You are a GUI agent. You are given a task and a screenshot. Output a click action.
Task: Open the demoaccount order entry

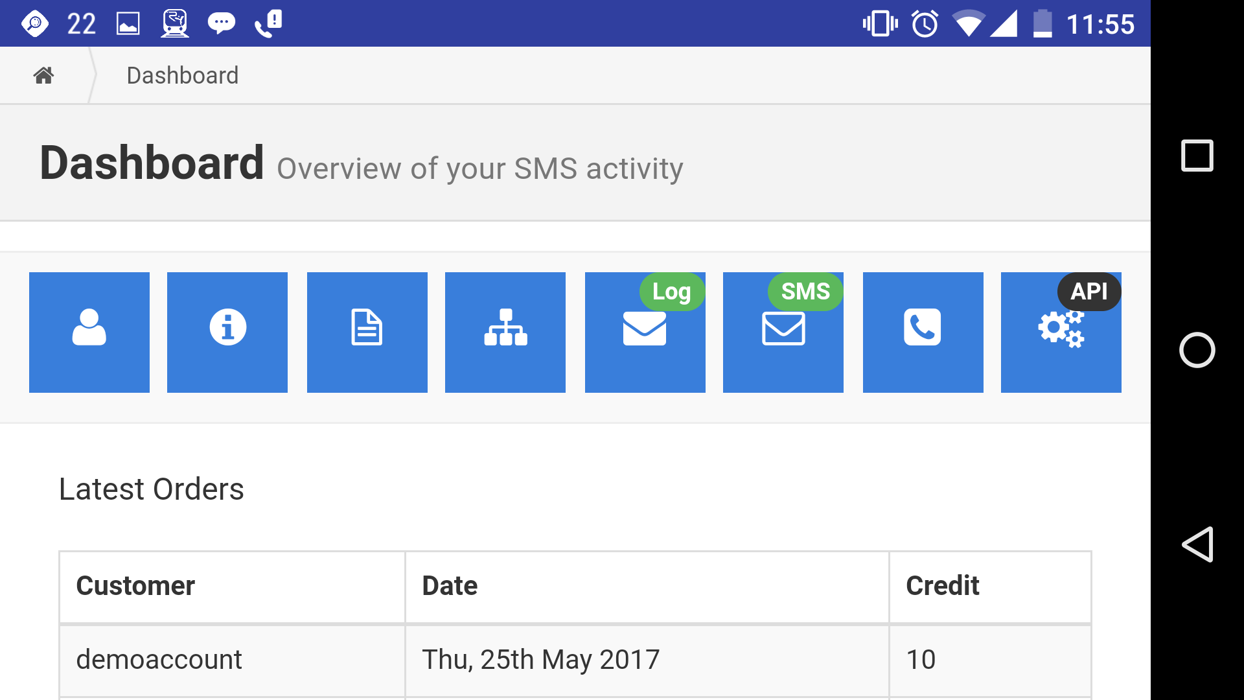[159, 659]
